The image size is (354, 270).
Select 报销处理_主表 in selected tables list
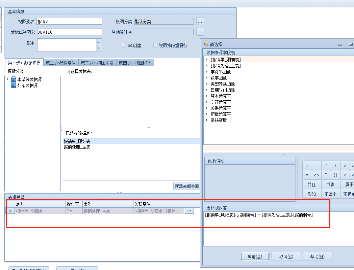tap(77, 147)
